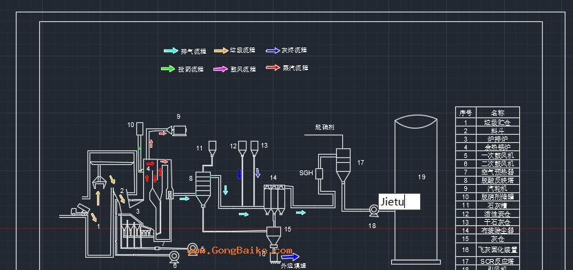Viewport: 573px width, 270px height.
Task: Select the red 蒸汽流程 legend arrow
Action: (x=273, y=67)
